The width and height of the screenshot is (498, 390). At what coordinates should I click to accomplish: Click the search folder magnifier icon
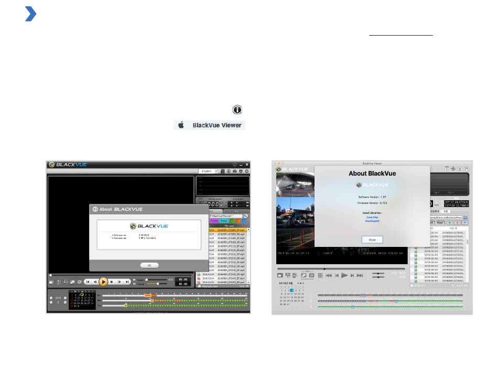coord(245,216)
